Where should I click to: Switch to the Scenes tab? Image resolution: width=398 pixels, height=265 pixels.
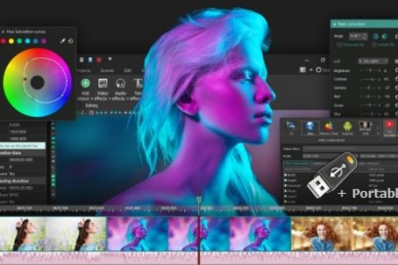107,70
